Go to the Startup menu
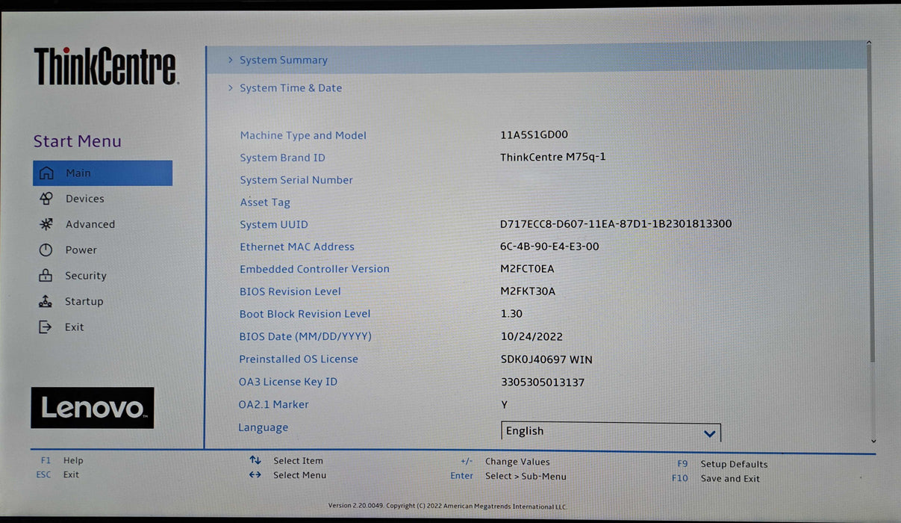The image size is (901, 523). (x=84, y=302)
